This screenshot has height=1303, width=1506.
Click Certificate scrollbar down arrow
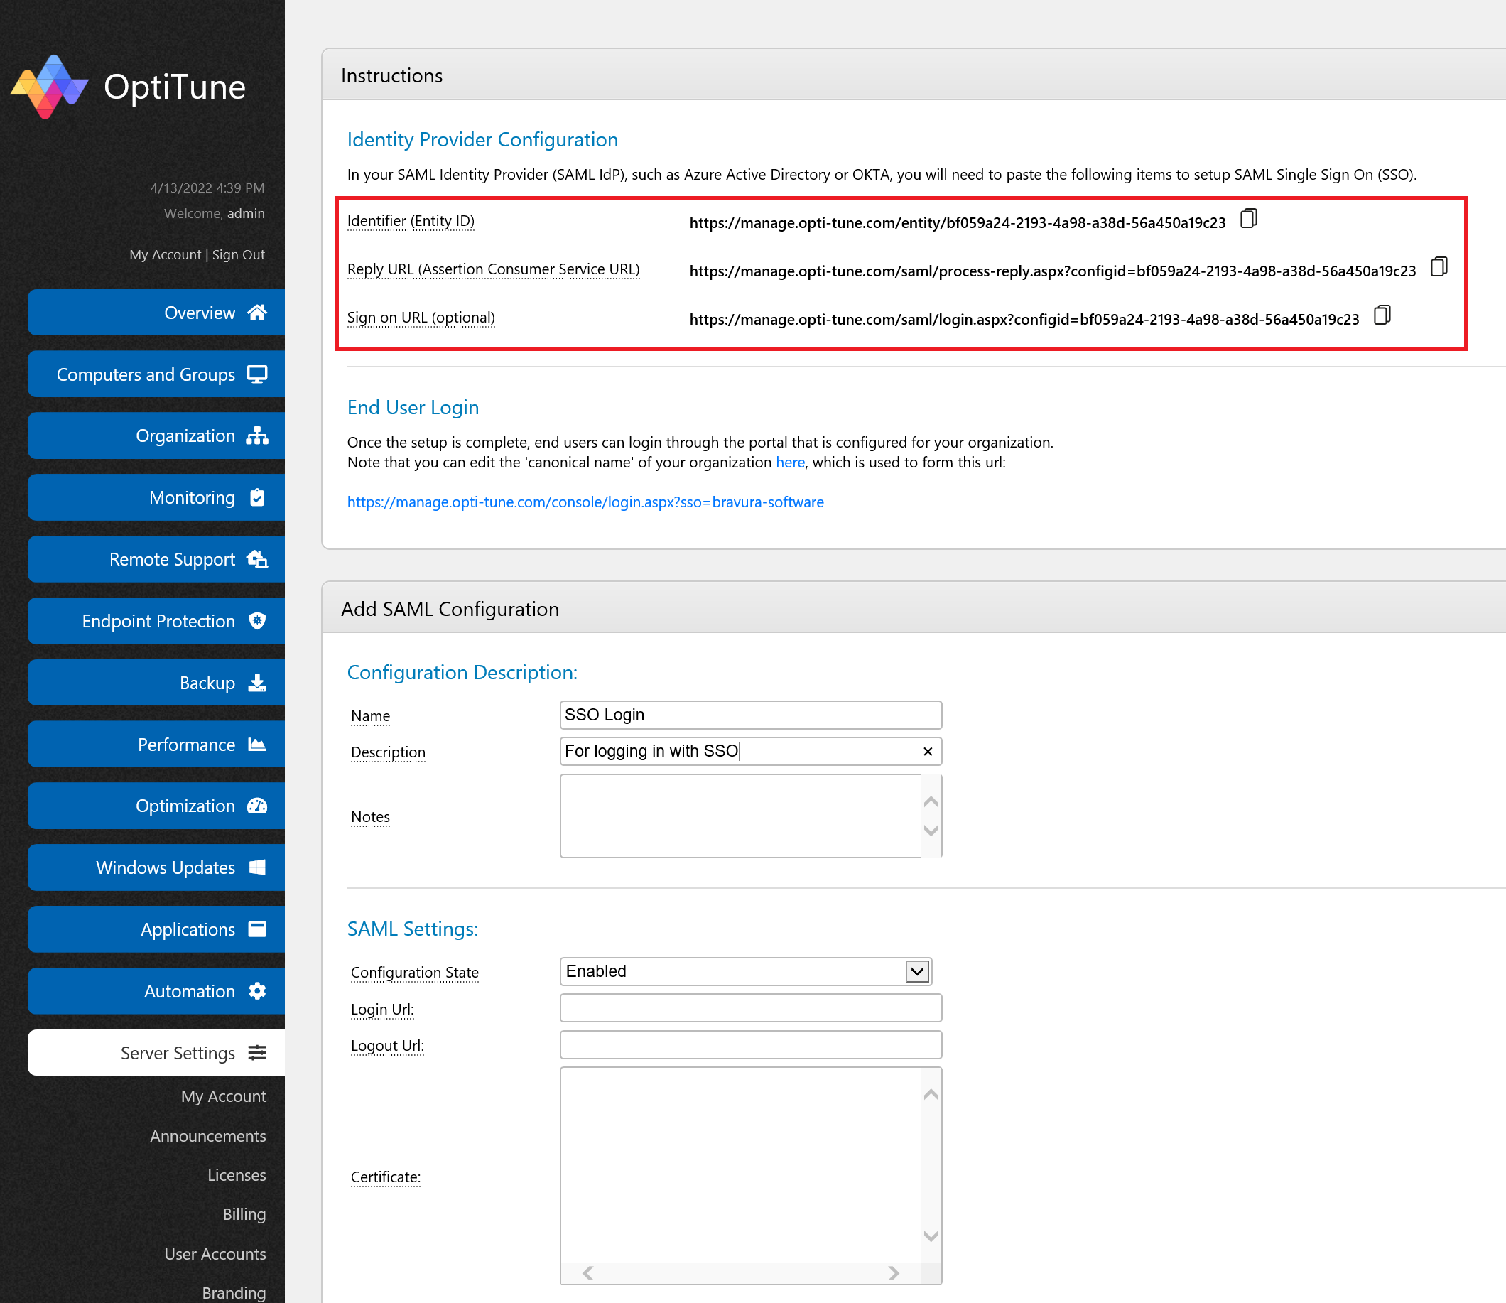[931, 1236]
